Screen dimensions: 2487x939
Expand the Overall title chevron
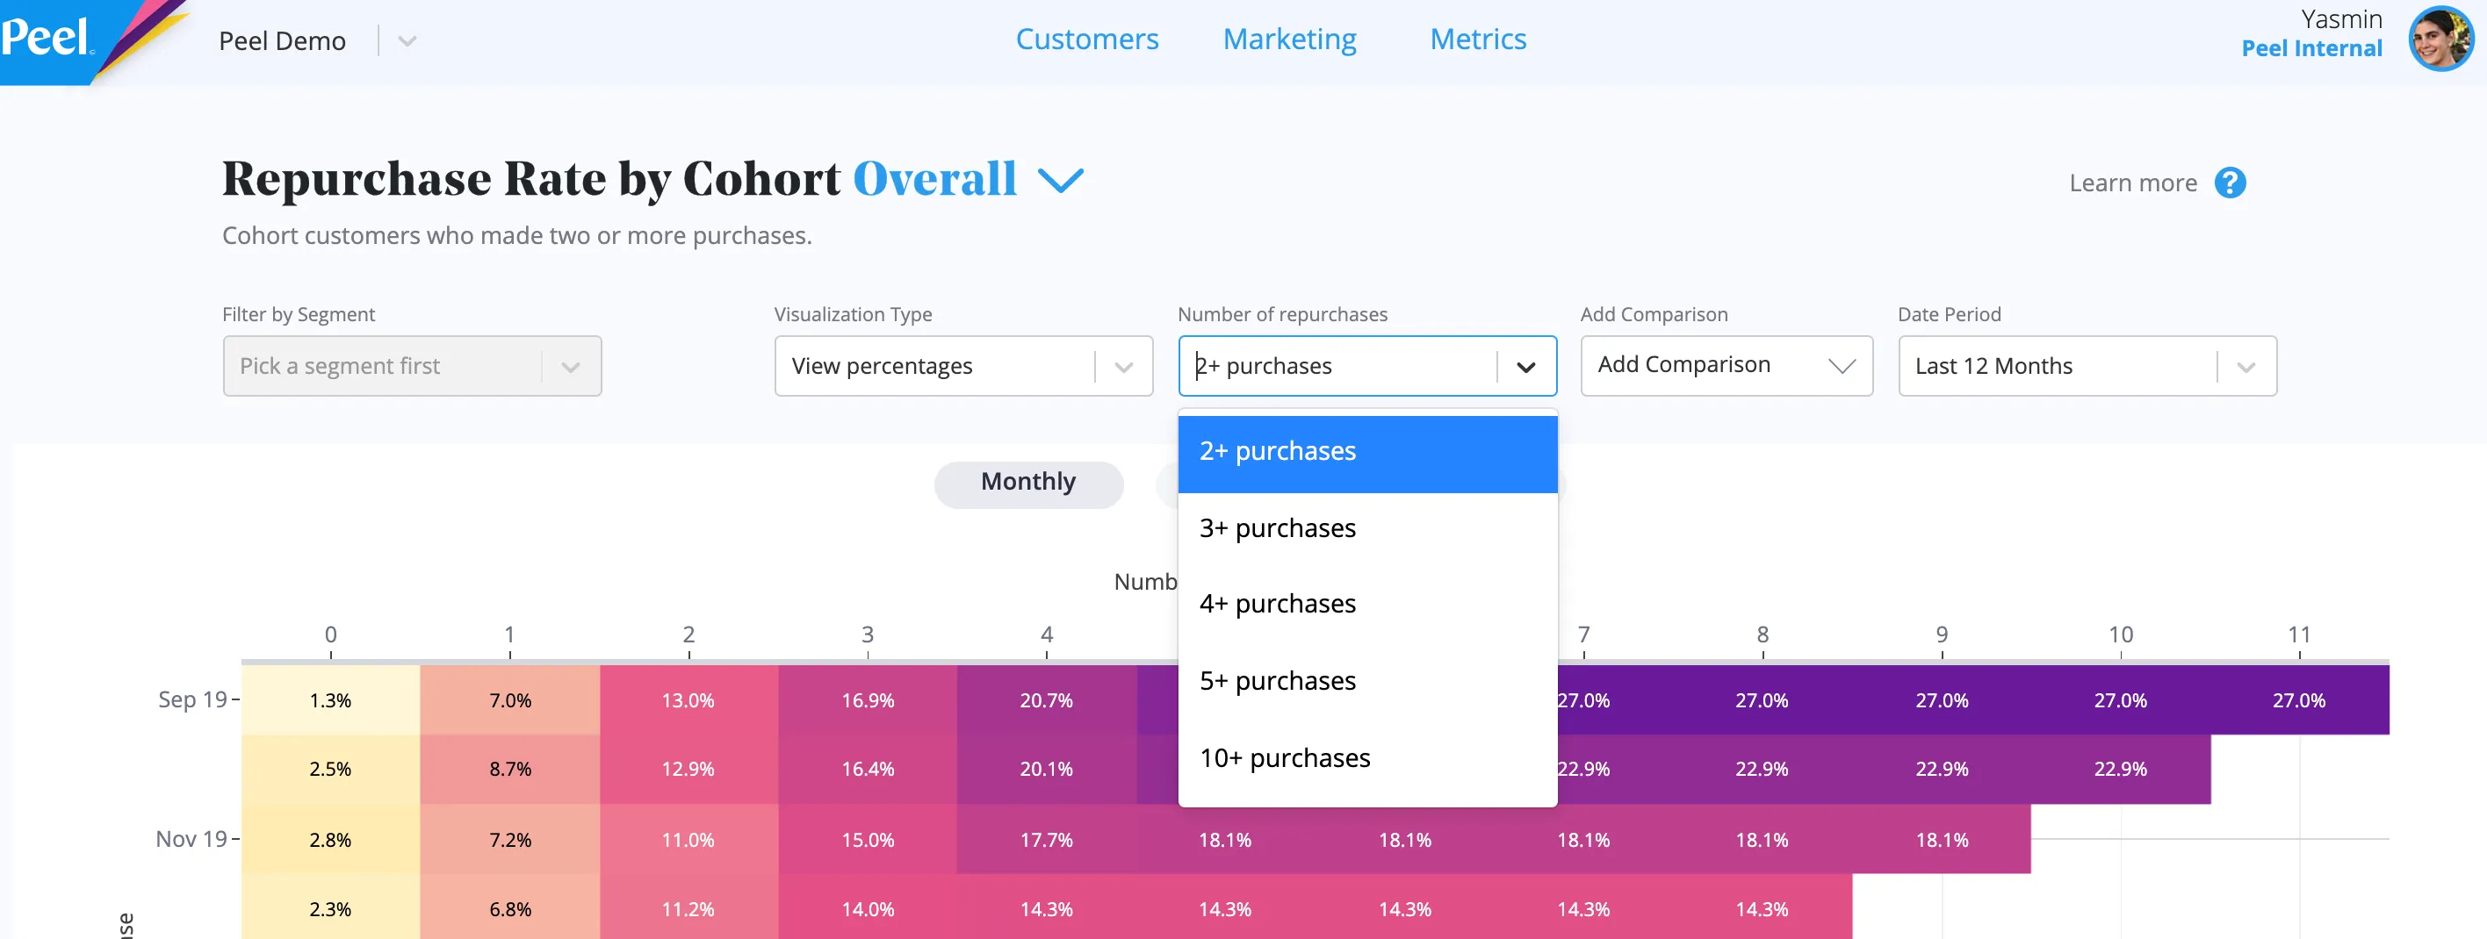[x=1060, y=181]
